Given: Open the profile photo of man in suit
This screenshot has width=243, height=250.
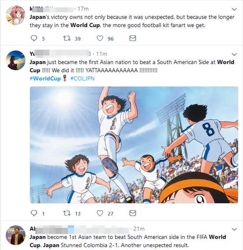Looking at the screenshot, I should point(15,235).
